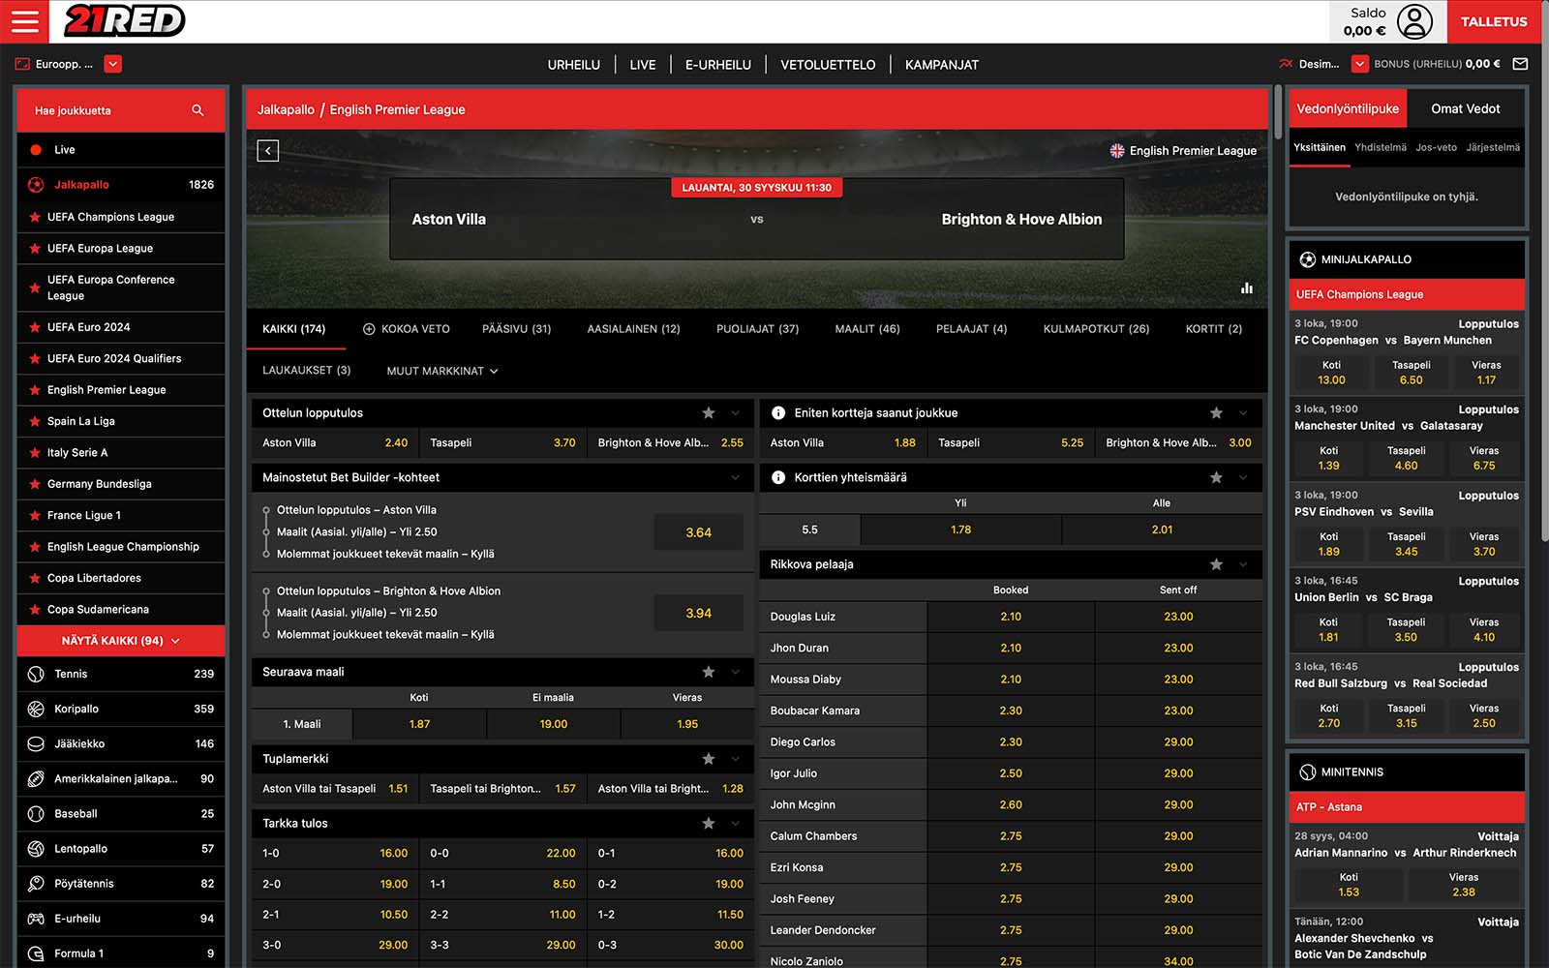Select Aston Villa odds 2.40
Screen dimensions: 1549x968
tap(396, 442)
